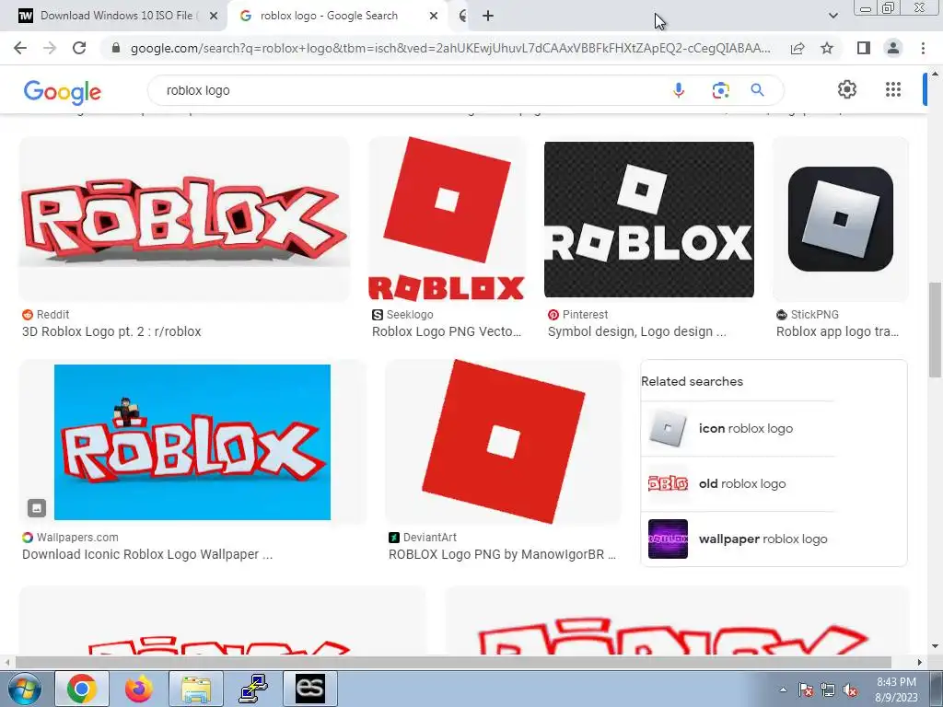Screen dimensions: 943x707
Task: Reload the page with the refresh icon
Action: click(79, 48)
